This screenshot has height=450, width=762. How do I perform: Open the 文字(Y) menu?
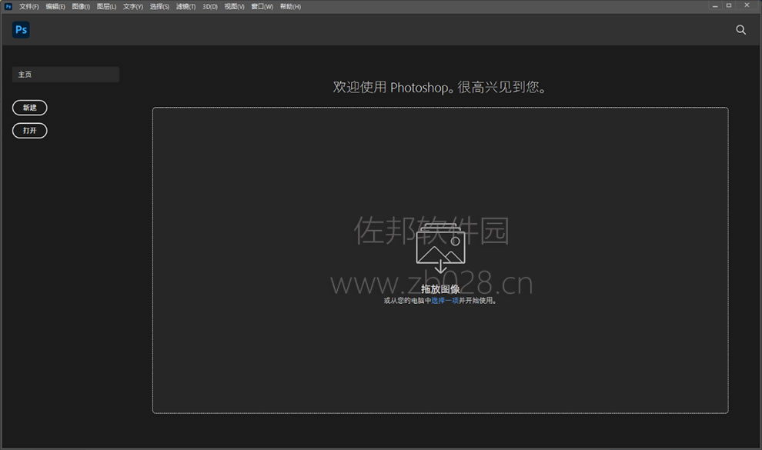(x=133, y=6)
